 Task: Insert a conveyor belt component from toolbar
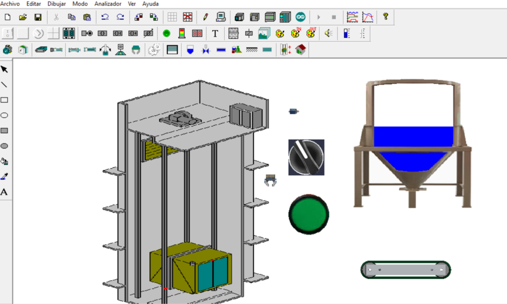[41, 50]
